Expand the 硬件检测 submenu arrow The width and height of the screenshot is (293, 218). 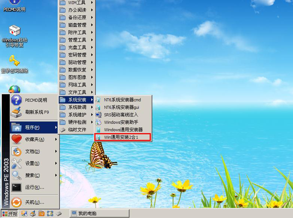pyautogui.click(x=92, y=122)
